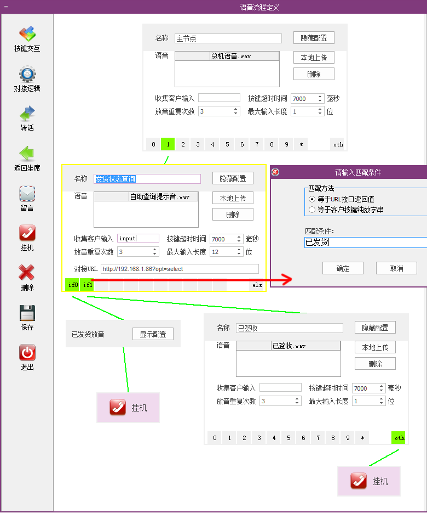
Task: Hide configuration of 发货状态查询 node
Action: 233,178
